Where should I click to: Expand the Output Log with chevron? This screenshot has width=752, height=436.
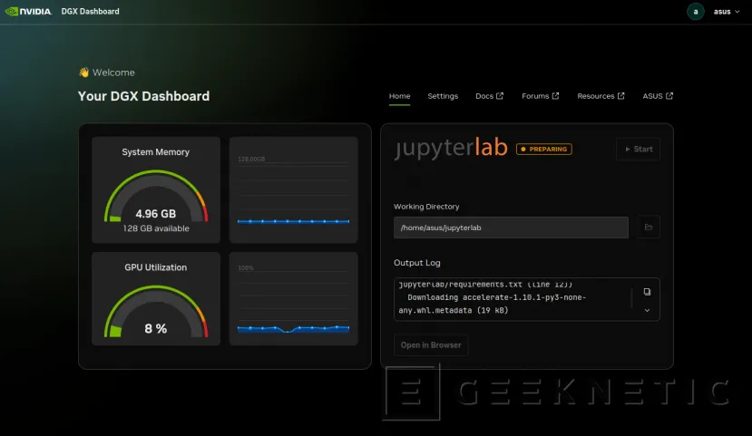point(647,310)
